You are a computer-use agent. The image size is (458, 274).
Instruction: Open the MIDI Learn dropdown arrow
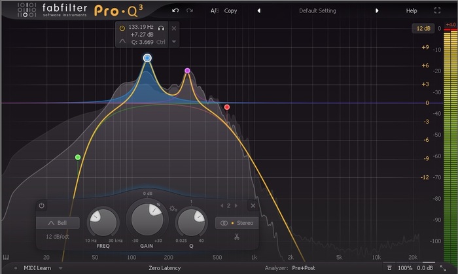pos(60,268)
